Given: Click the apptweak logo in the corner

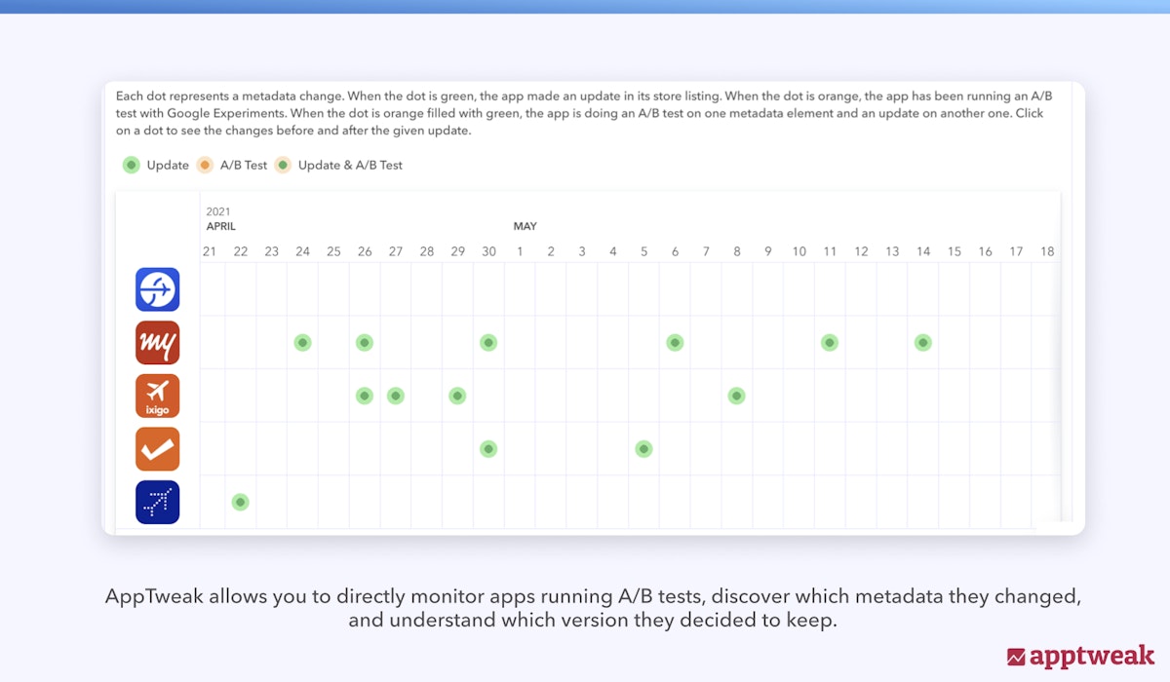Looking at the screenshot, I should pos(1080,656).
